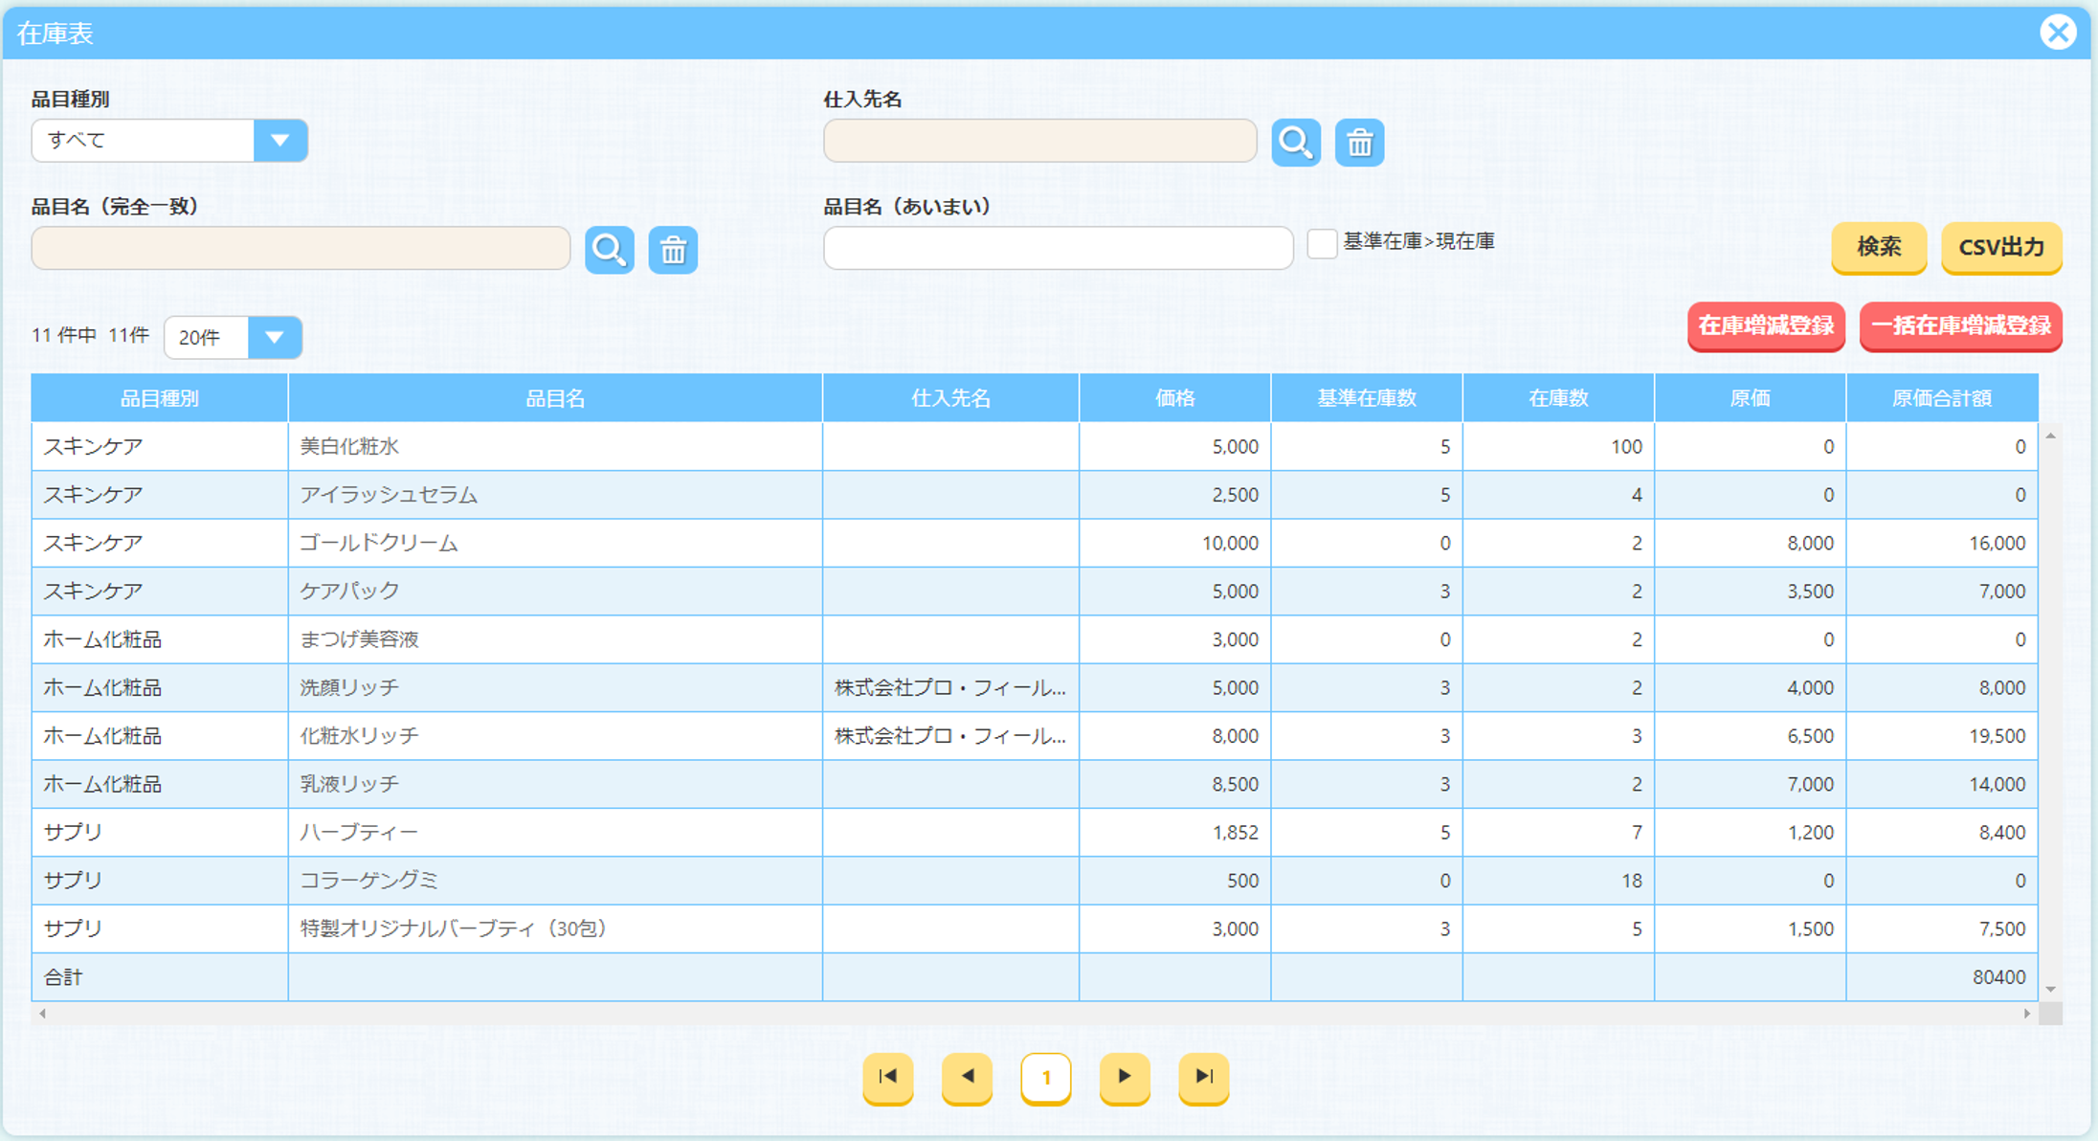The image size is (2098, 1141).
Task: Click the 仕入先名 column header
Action: tap(950, 398)
